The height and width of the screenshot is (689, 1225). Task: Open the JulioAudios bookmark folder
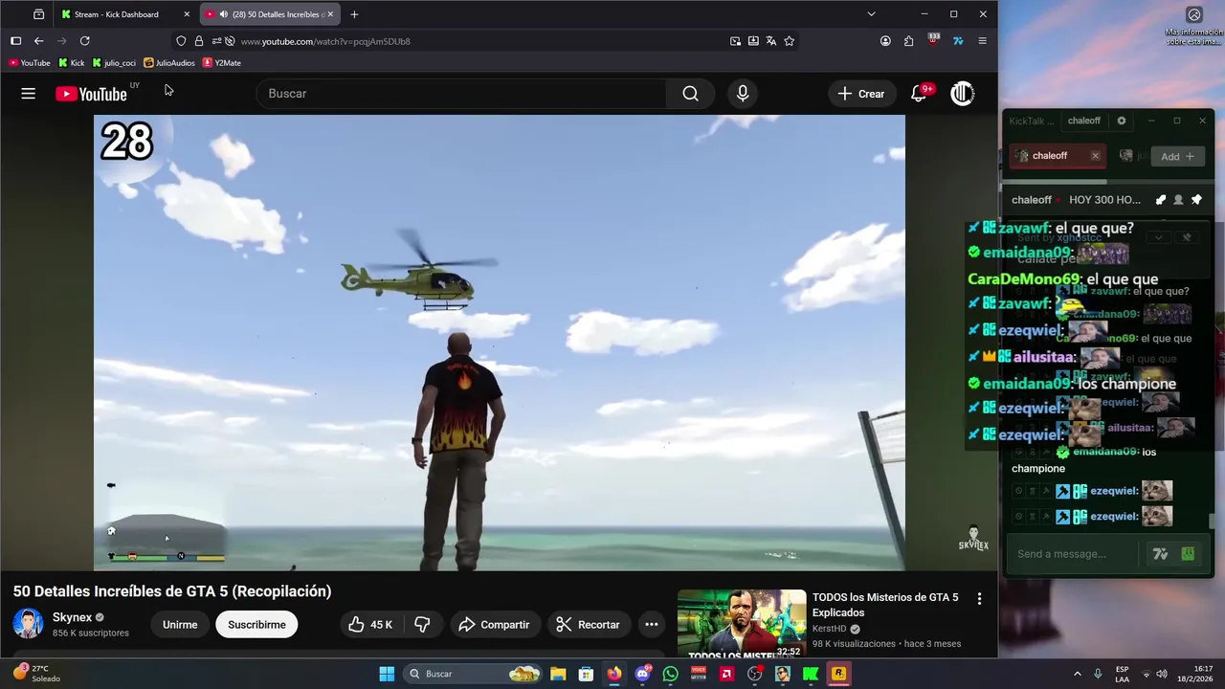click(169, 63)
